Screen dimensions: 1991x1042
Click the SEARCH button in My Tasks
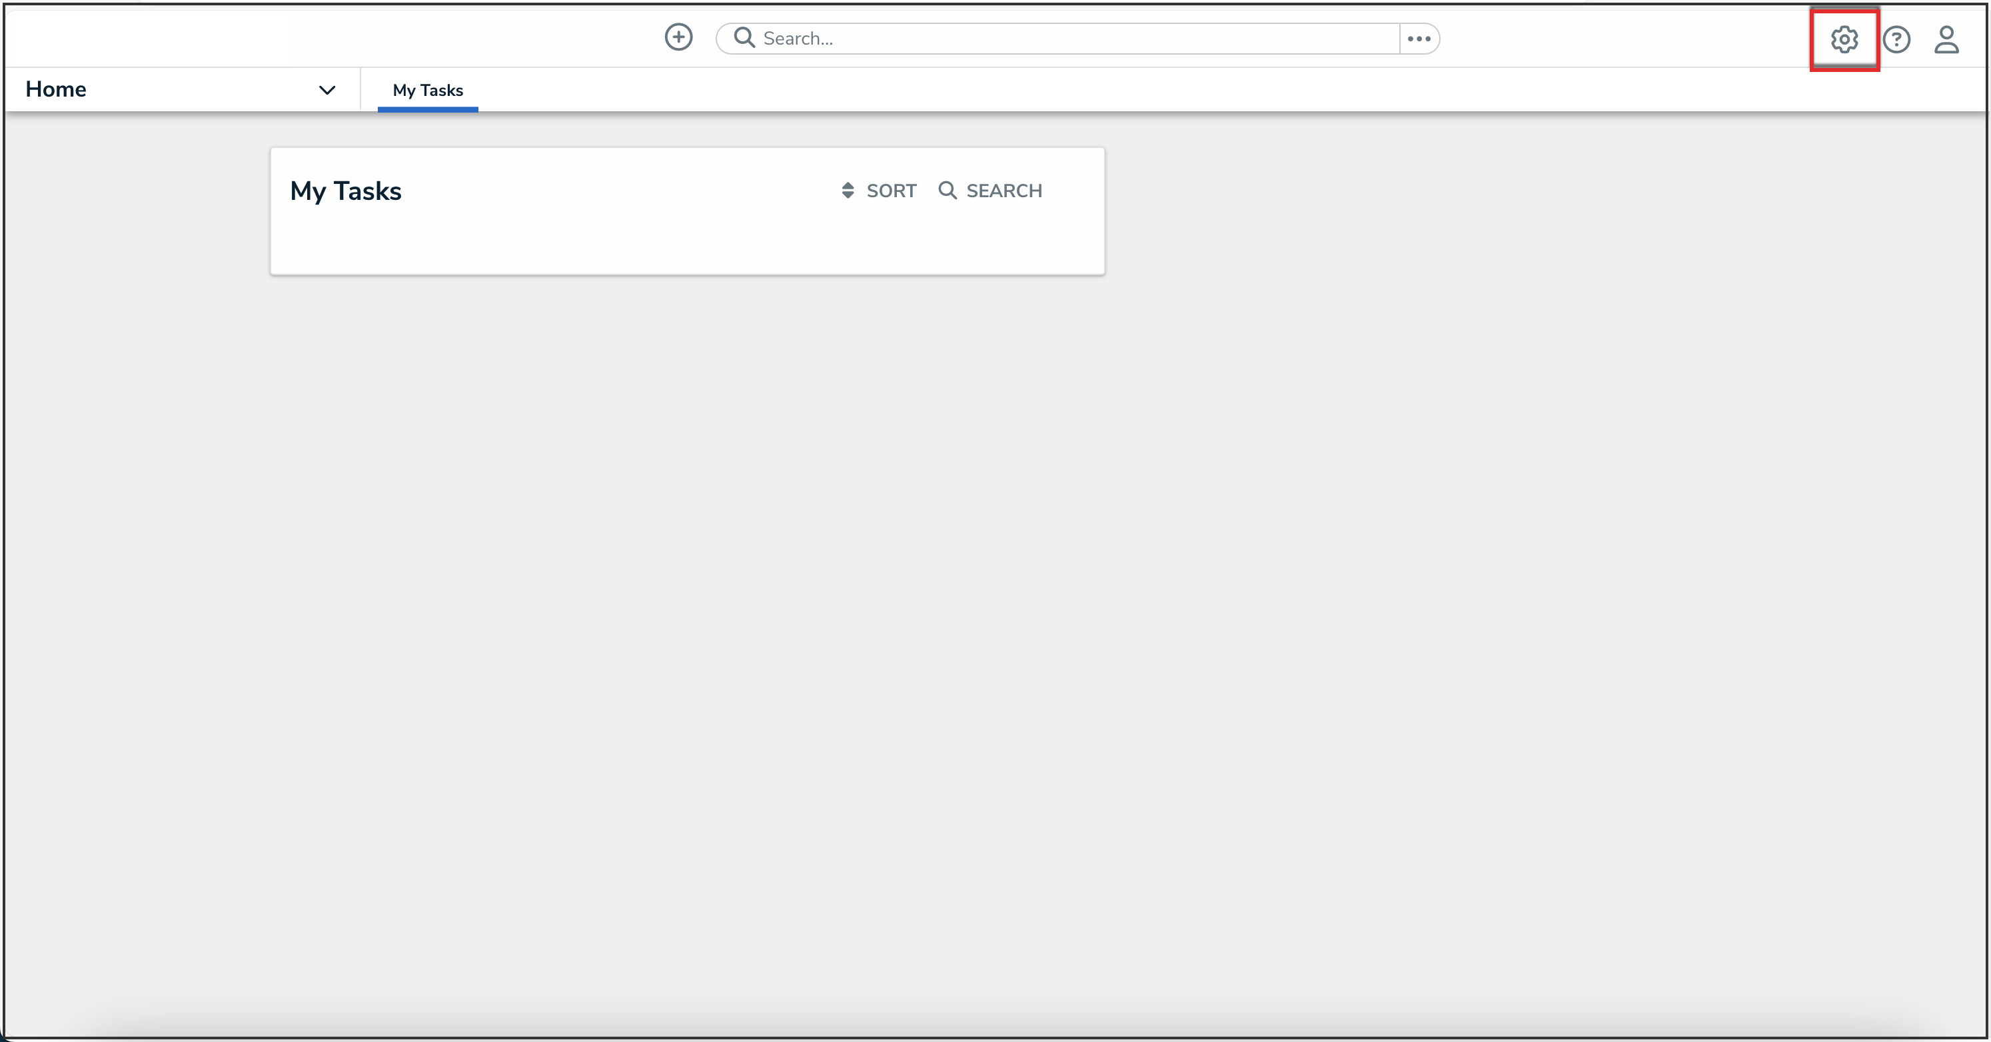(990, 190)
